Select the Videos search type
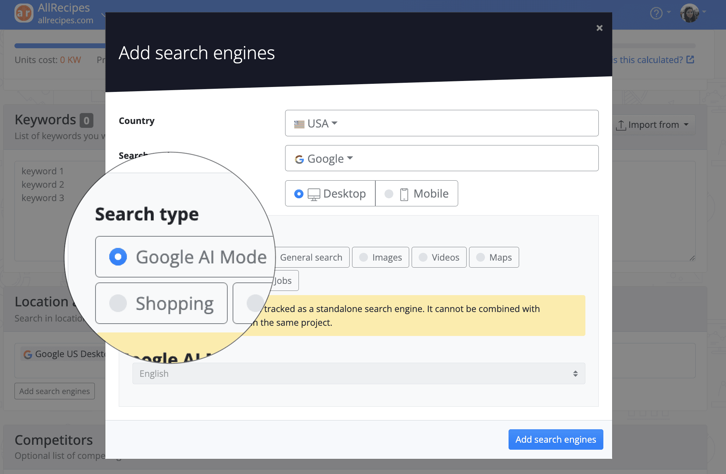Image resolution: width=726 pixels, height=474 pixels. tap(439, 257)
